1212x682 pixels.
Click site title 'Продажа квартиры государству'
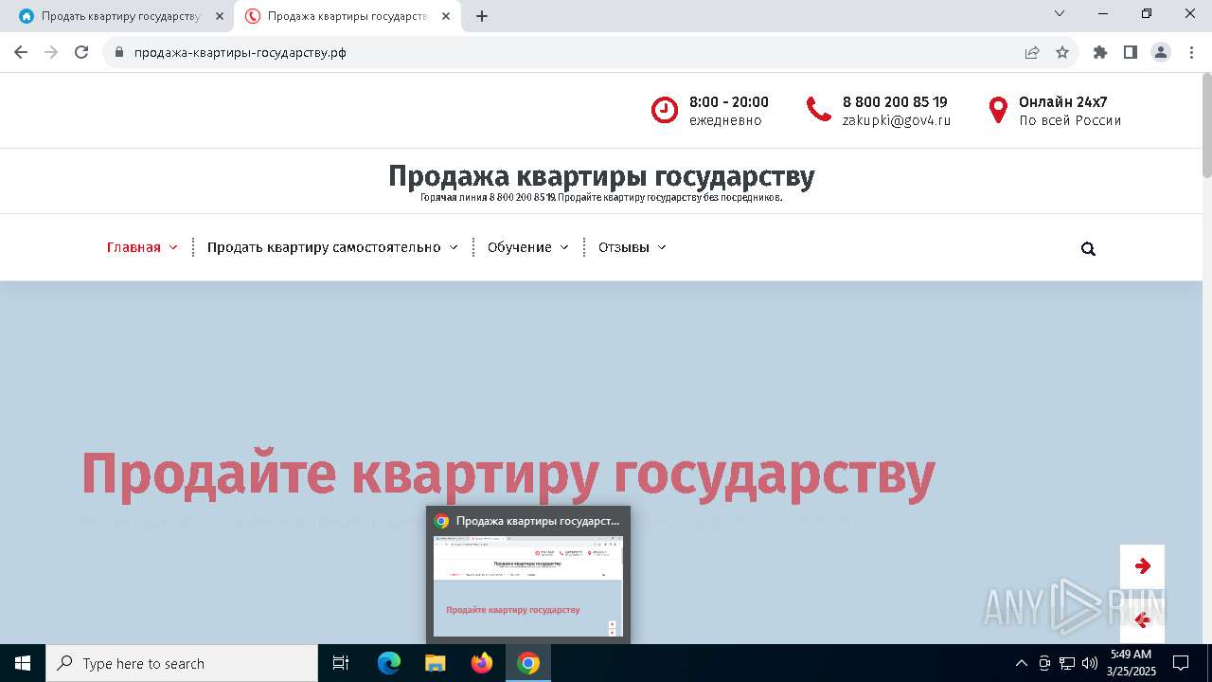(x=601, y=176)
